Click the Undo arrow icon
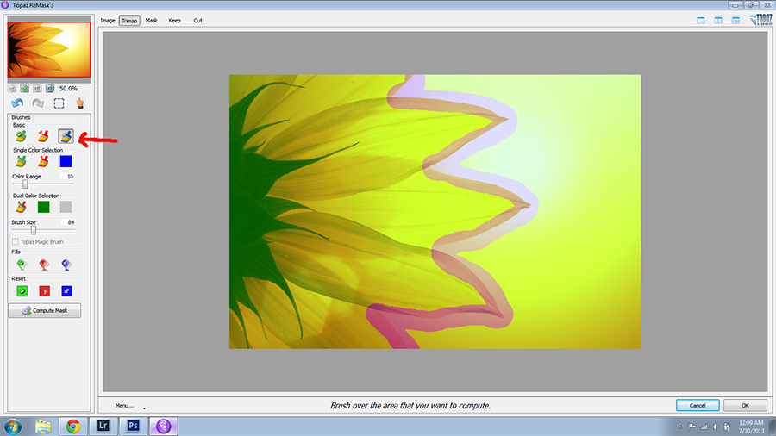This screenshot has height=436, width=776. pos(18,103)
